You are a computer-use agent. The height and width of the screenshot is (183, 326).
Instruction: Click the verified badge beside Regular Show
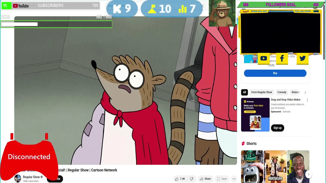point(42,177)
